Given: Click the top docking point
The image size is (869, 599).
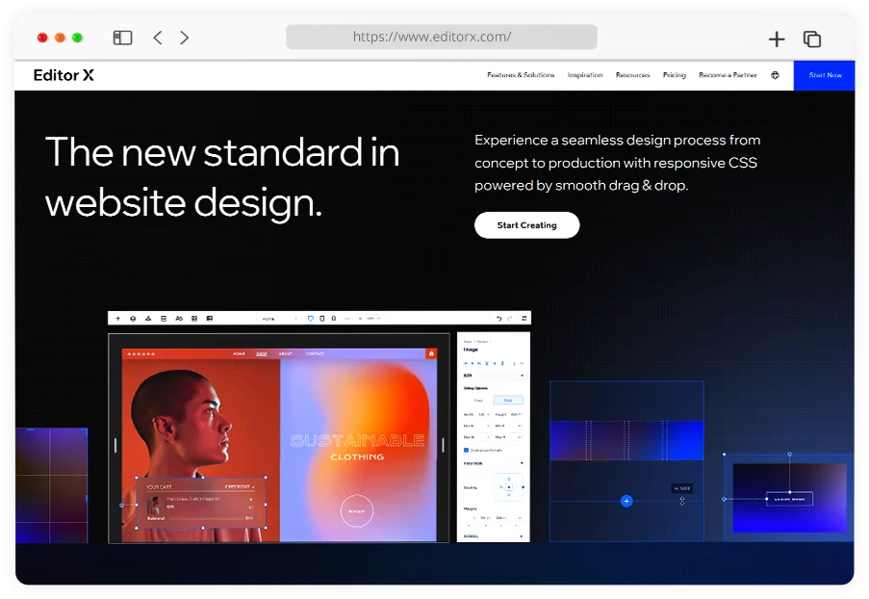Looking at the screenshot, I should [x=509, y=479].
